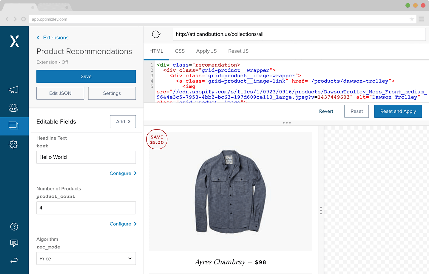Select the extensions window icon in sidebar
This screenshot has width=429, height=274.
point(13,126)
